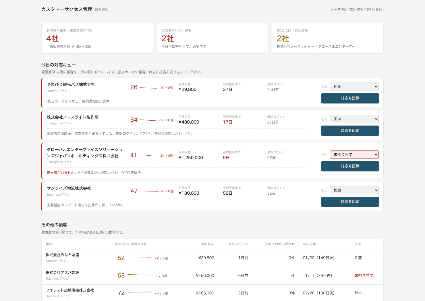Open the 未割り当て assignee dropdown

354,155
